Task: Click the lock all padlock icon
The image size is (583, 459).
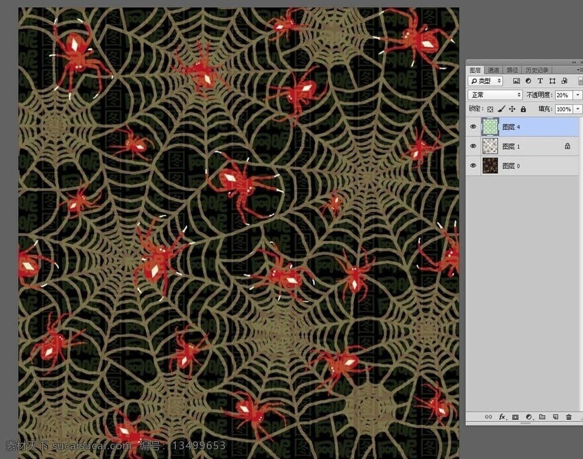Action: pyautogui.click(x=523, y=109)
